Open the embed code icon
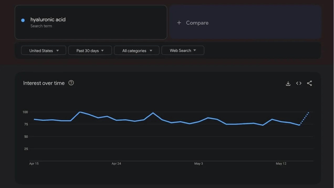The width and height of the screenshot is (334, 188). tap(299, 83)
